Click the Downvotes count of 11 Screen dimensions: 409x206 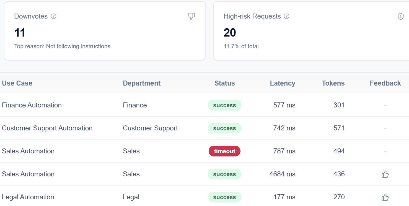[20, 32]
